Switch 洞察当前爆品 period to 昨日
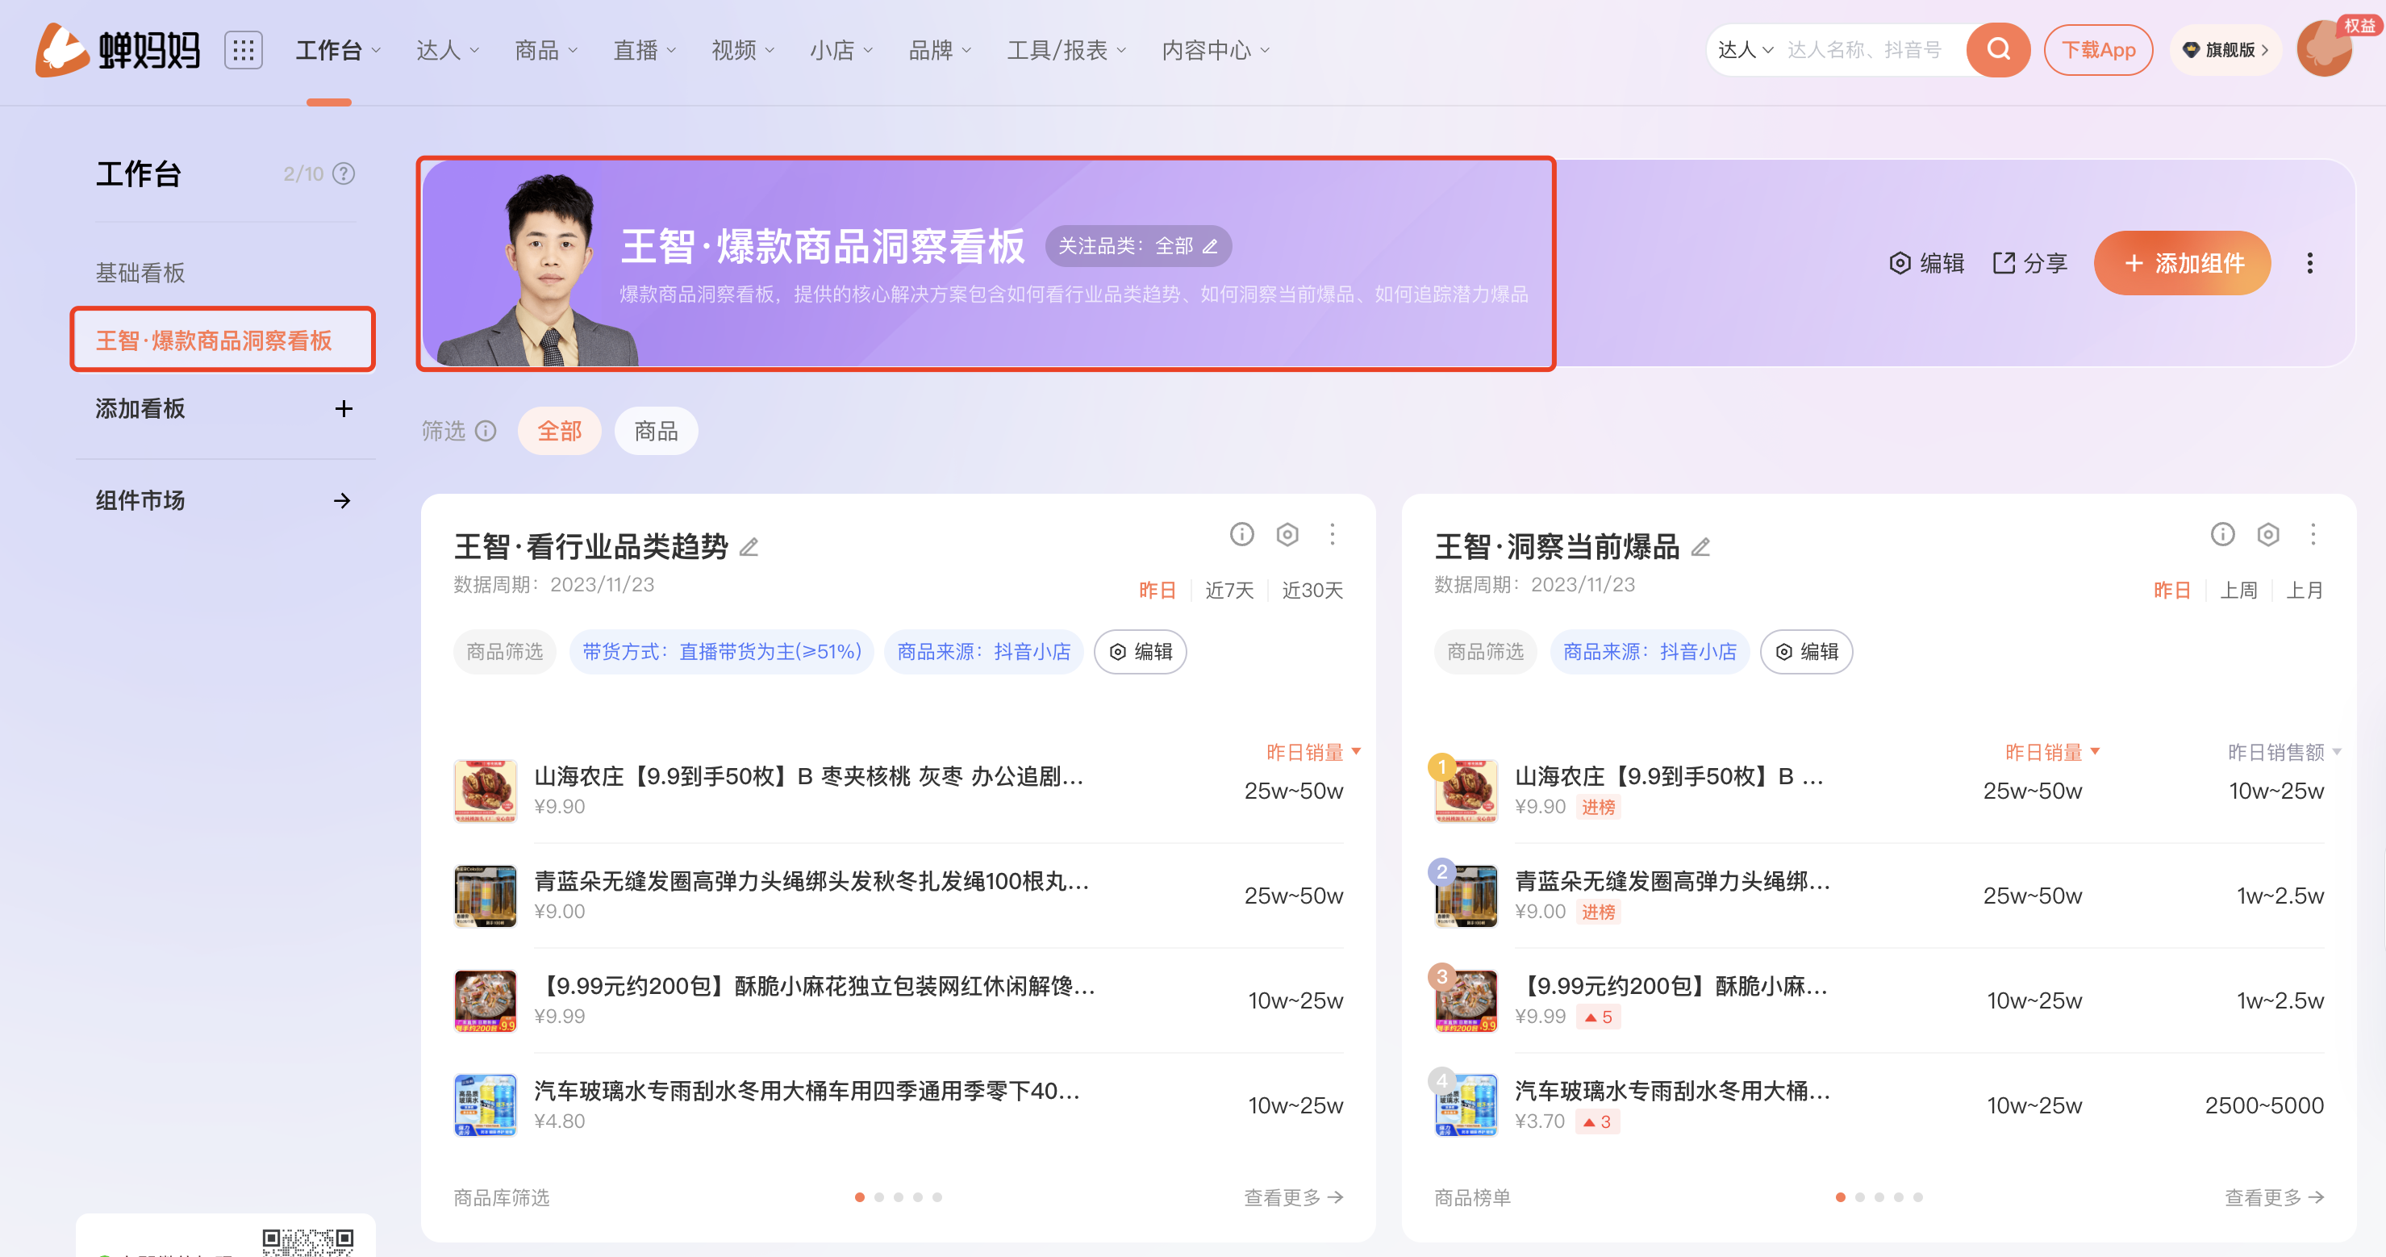Image resolution: width=2386 pixels, height=1257 pixels. (2172, 590)
